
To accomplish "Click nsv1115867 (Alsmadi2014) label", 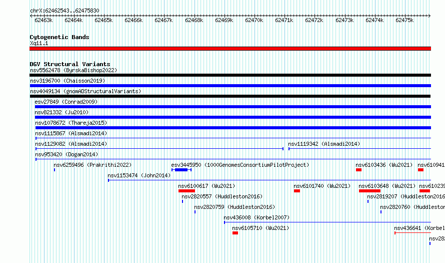I will pos(71,133).
